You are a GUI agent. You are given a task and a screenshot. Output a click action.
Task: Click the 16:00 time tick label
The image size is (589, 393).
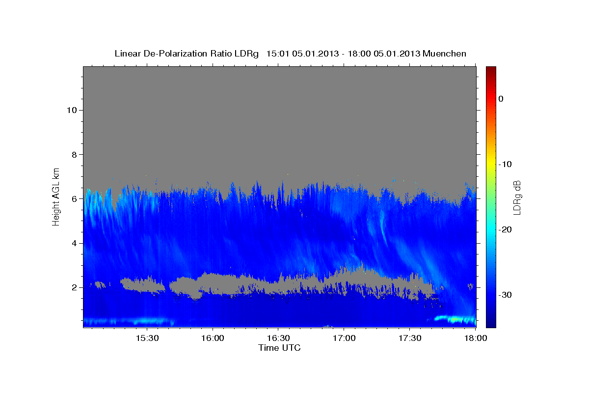point(213,338)
